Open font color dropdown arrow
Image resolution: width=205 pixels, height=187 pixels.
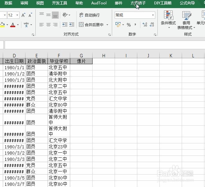pyautogui.click(x=18, y=25)
